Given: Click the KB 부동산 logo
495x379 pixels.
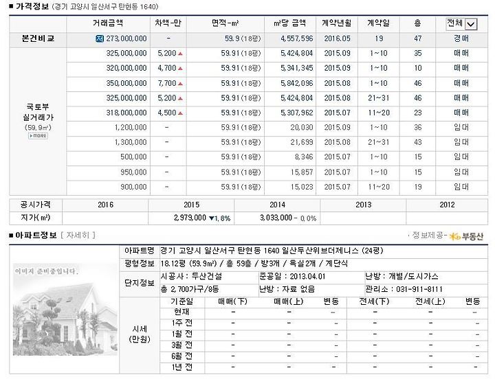Looking at the screenshot, I should tap(465, 236).
